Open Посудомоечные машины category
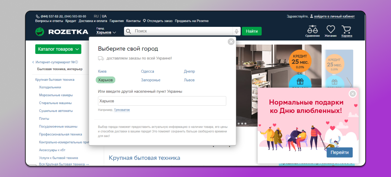This screenshot has height=177, width=391. (58, 126)
